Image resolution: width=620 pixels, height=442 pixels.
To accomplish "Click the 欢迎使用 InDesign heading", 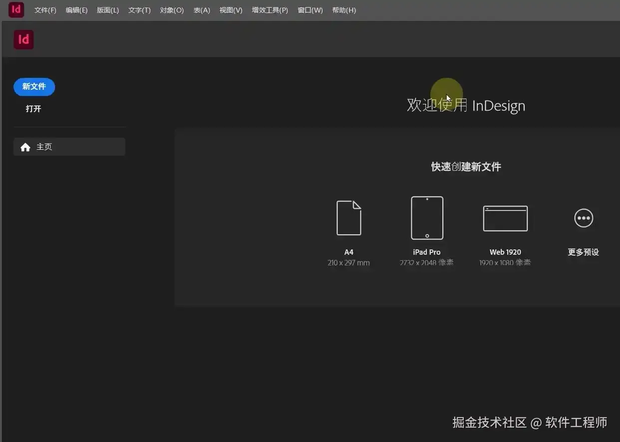I will (466, 105).
